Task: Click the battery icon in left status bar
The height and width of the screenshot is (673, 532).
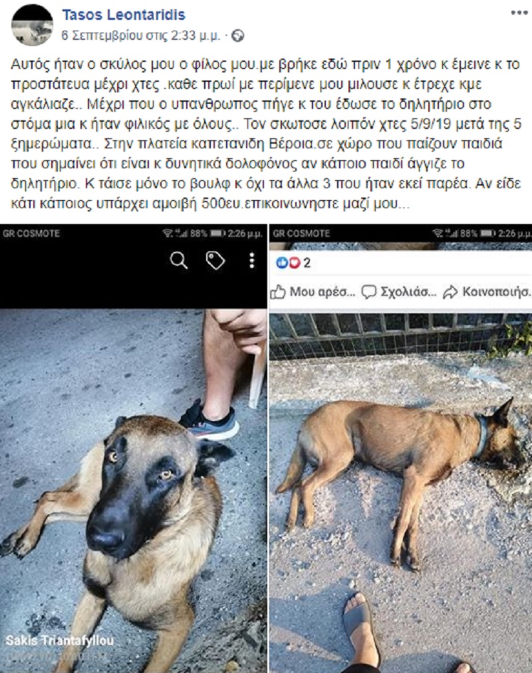Action: [218, 233]
